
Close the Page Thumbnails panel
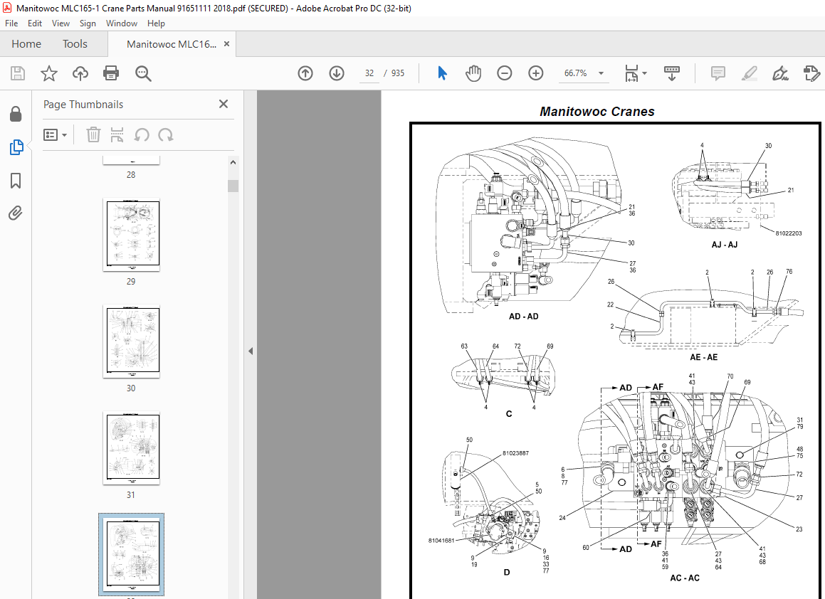point(223,104)
